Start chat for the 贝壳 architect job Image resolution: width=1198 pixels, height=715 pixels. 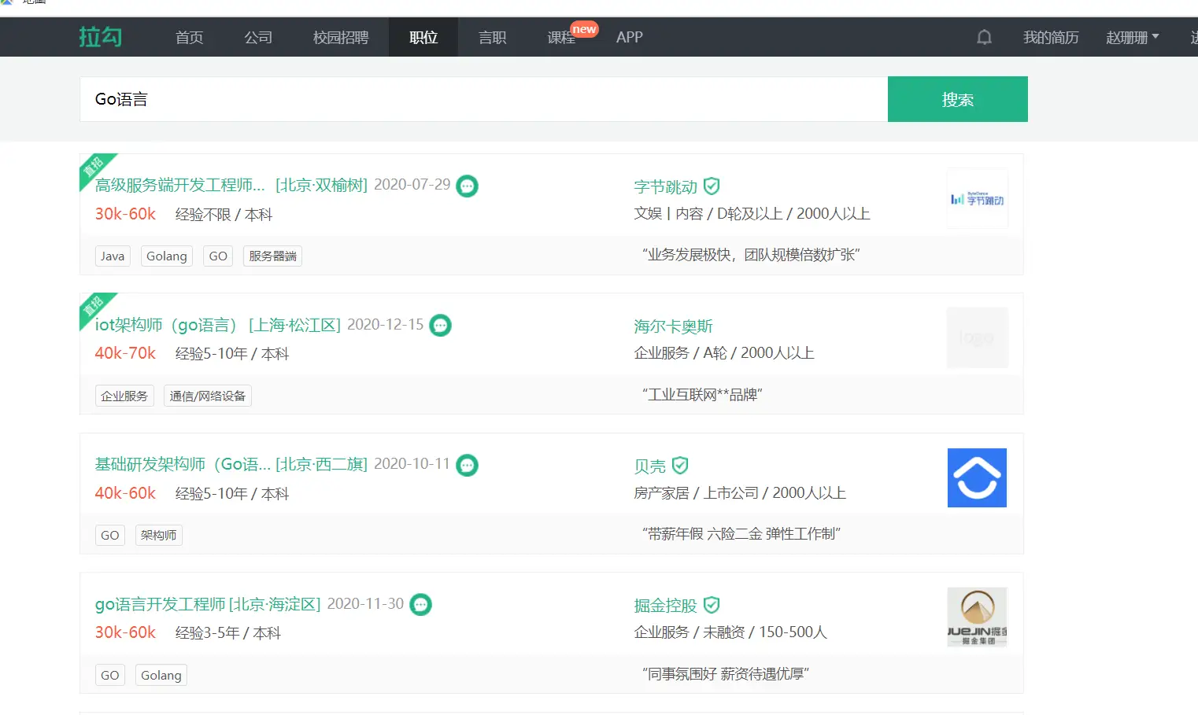[x=468, y=465]
